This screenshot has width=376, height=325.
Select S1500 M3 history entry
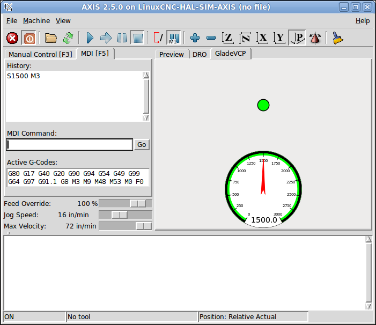[x=24, y=76]
